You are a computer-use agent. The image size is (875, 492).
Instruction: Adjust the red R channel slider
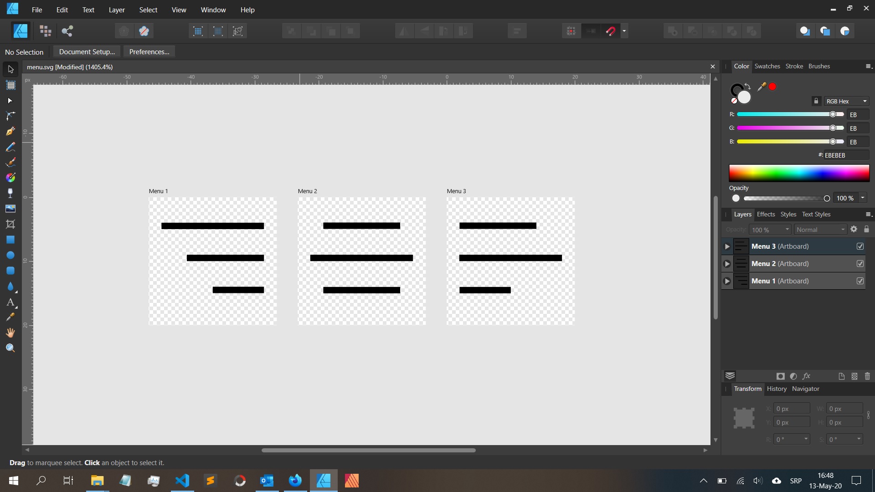(790, 114)
